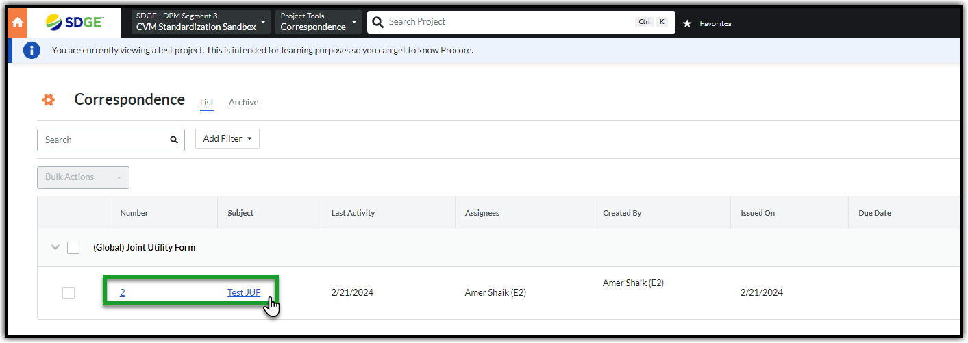Viewport: 968px width, 343px height.
Task: Open the Add Filter dropdown
Action: point(227,139)
